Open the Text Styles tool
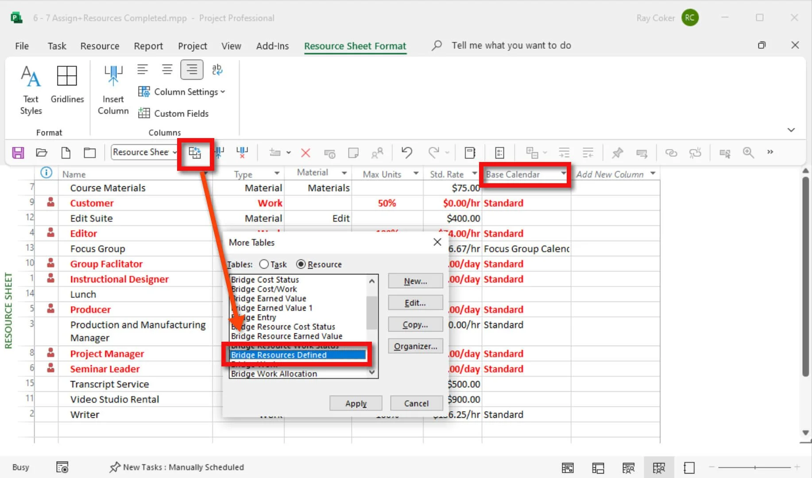Image resolution: width=812 pixels, height=478 pixels. tap(31, 90)
